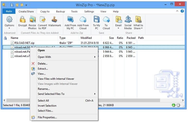Click the modified date 31.01.2014 8:18 in first row
The width and height of the screenshot is (188, 122).
coord(90,43)
